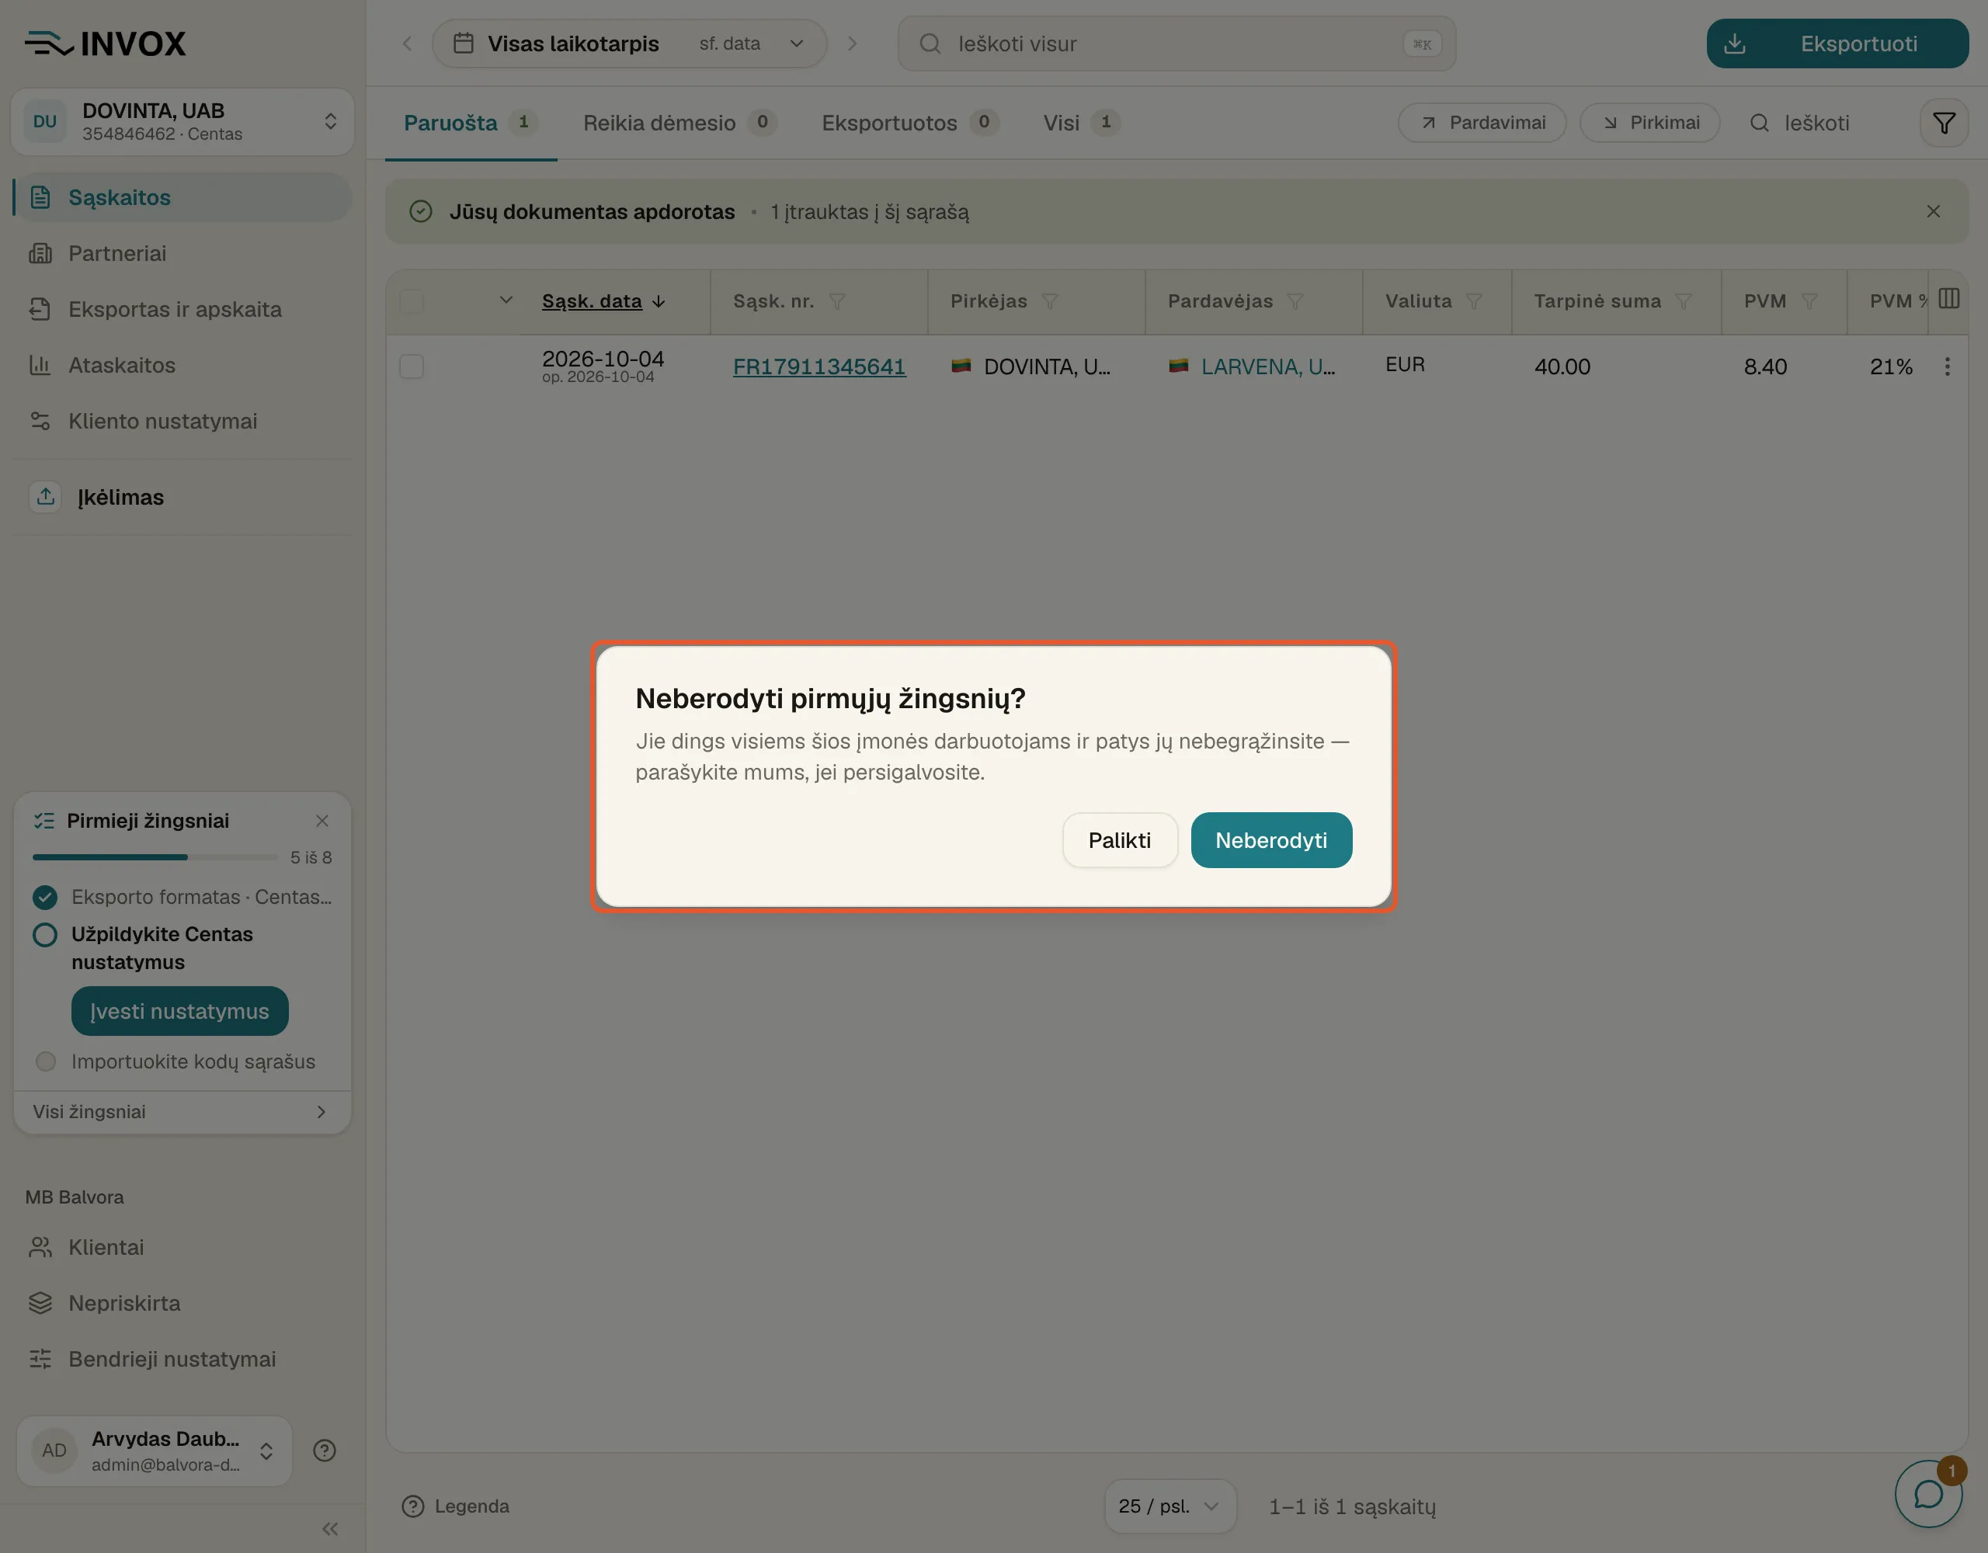Toggle the Pardavimai filter chip
The width and height of the screenshot is (1988, 1553).
tap(1482, 123)
